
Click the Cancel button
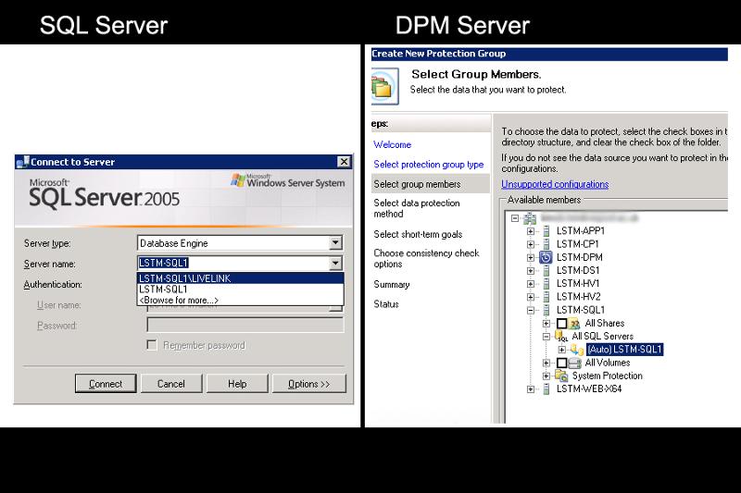[171, 384]
